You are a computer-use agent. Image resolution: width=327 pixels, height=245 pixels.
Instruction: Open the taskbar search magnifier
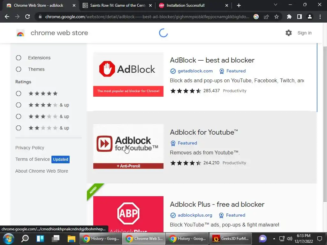pyautogui.click(x=25, y=238)
